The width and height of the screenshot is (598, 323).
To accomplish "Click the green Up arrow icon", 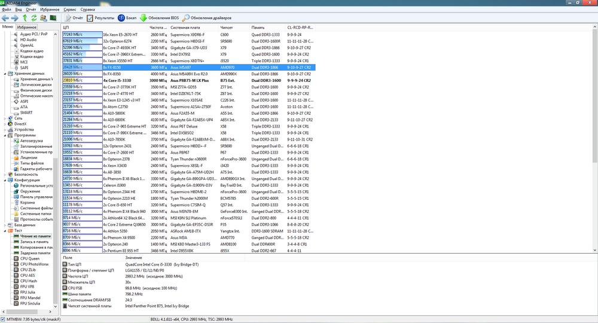I will pos(25,18).
